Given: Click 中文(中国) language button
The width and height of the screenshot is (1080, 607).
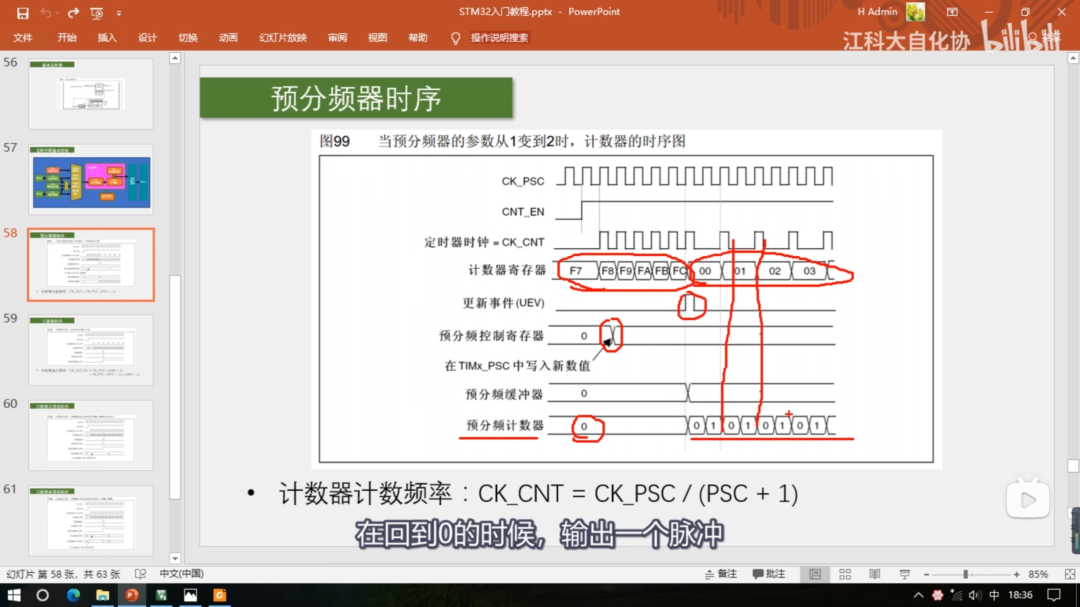Looking at the screenshot, I should pyautogui.click(x=181, y=574).
